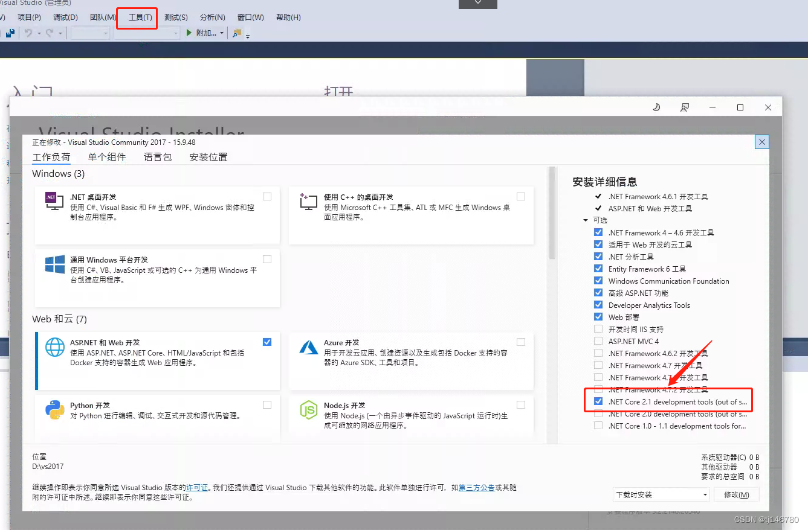Click the Node.js development icon

(x=309, y=410)
